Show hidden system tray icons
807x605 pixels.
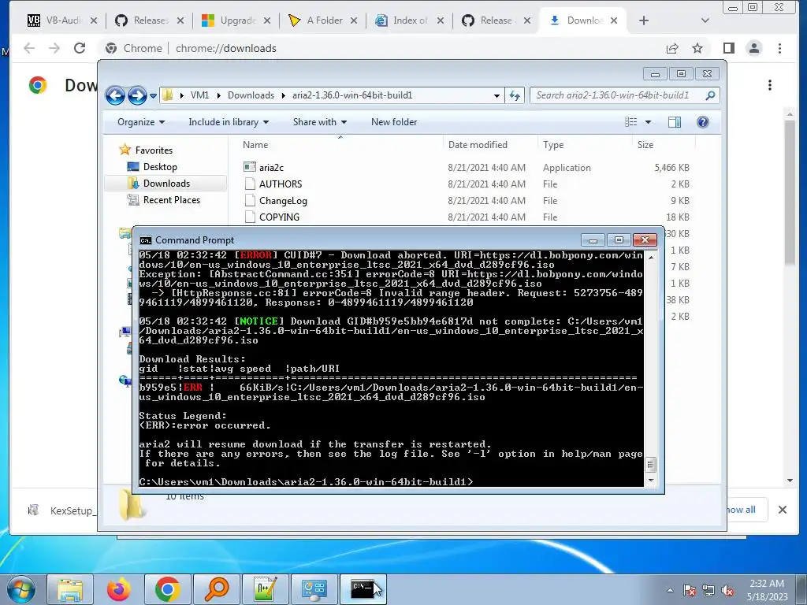pyautogui.click(x=670, y=591)
